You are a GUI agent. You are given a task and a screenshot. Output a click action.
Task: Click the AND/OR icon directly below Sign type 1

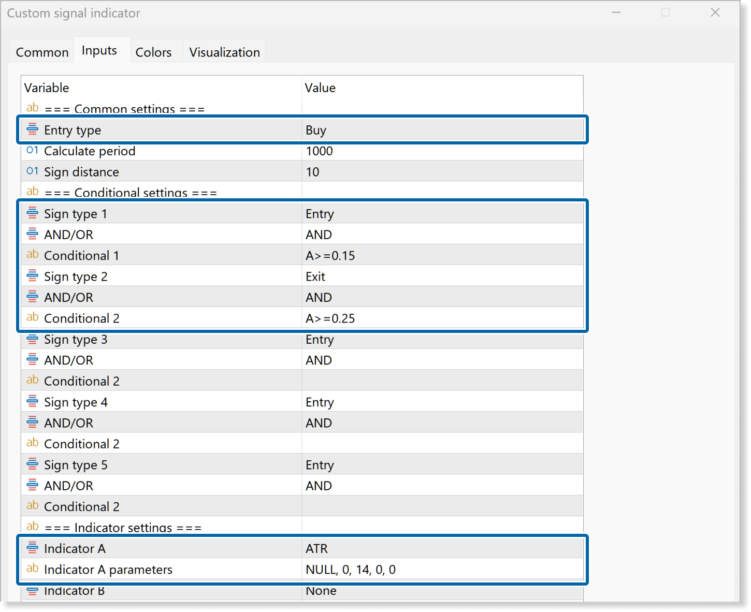coord(32,234)
